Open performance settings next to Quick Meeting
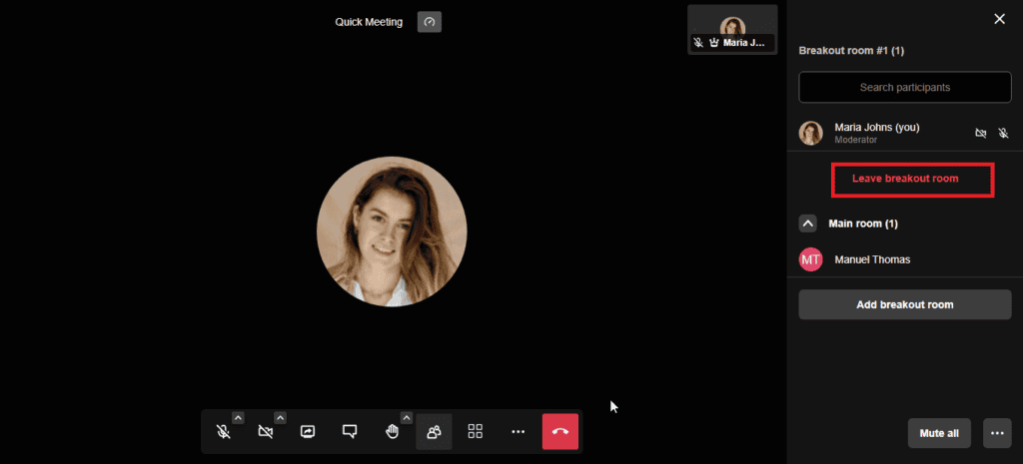Screen dimensions: 1023x464 [x=430, y=22]
